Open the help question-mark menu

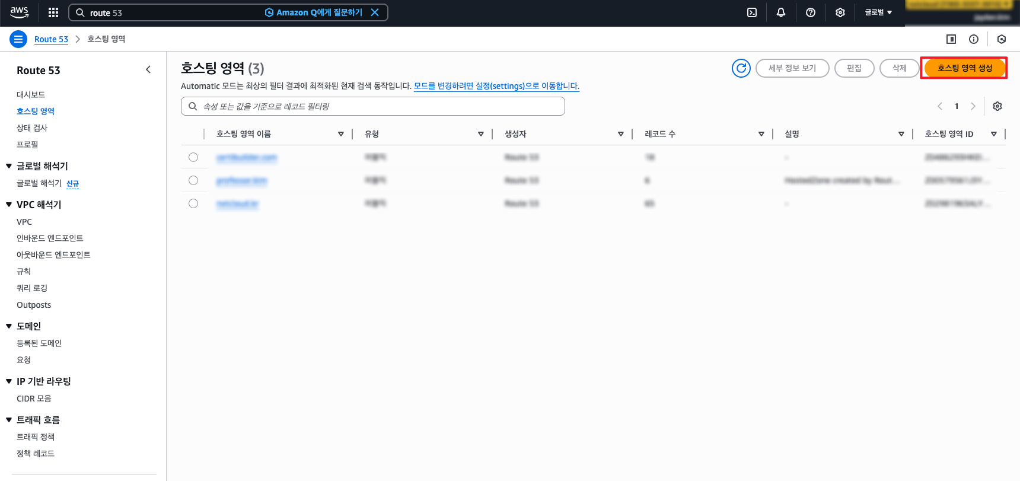point(811,12)
